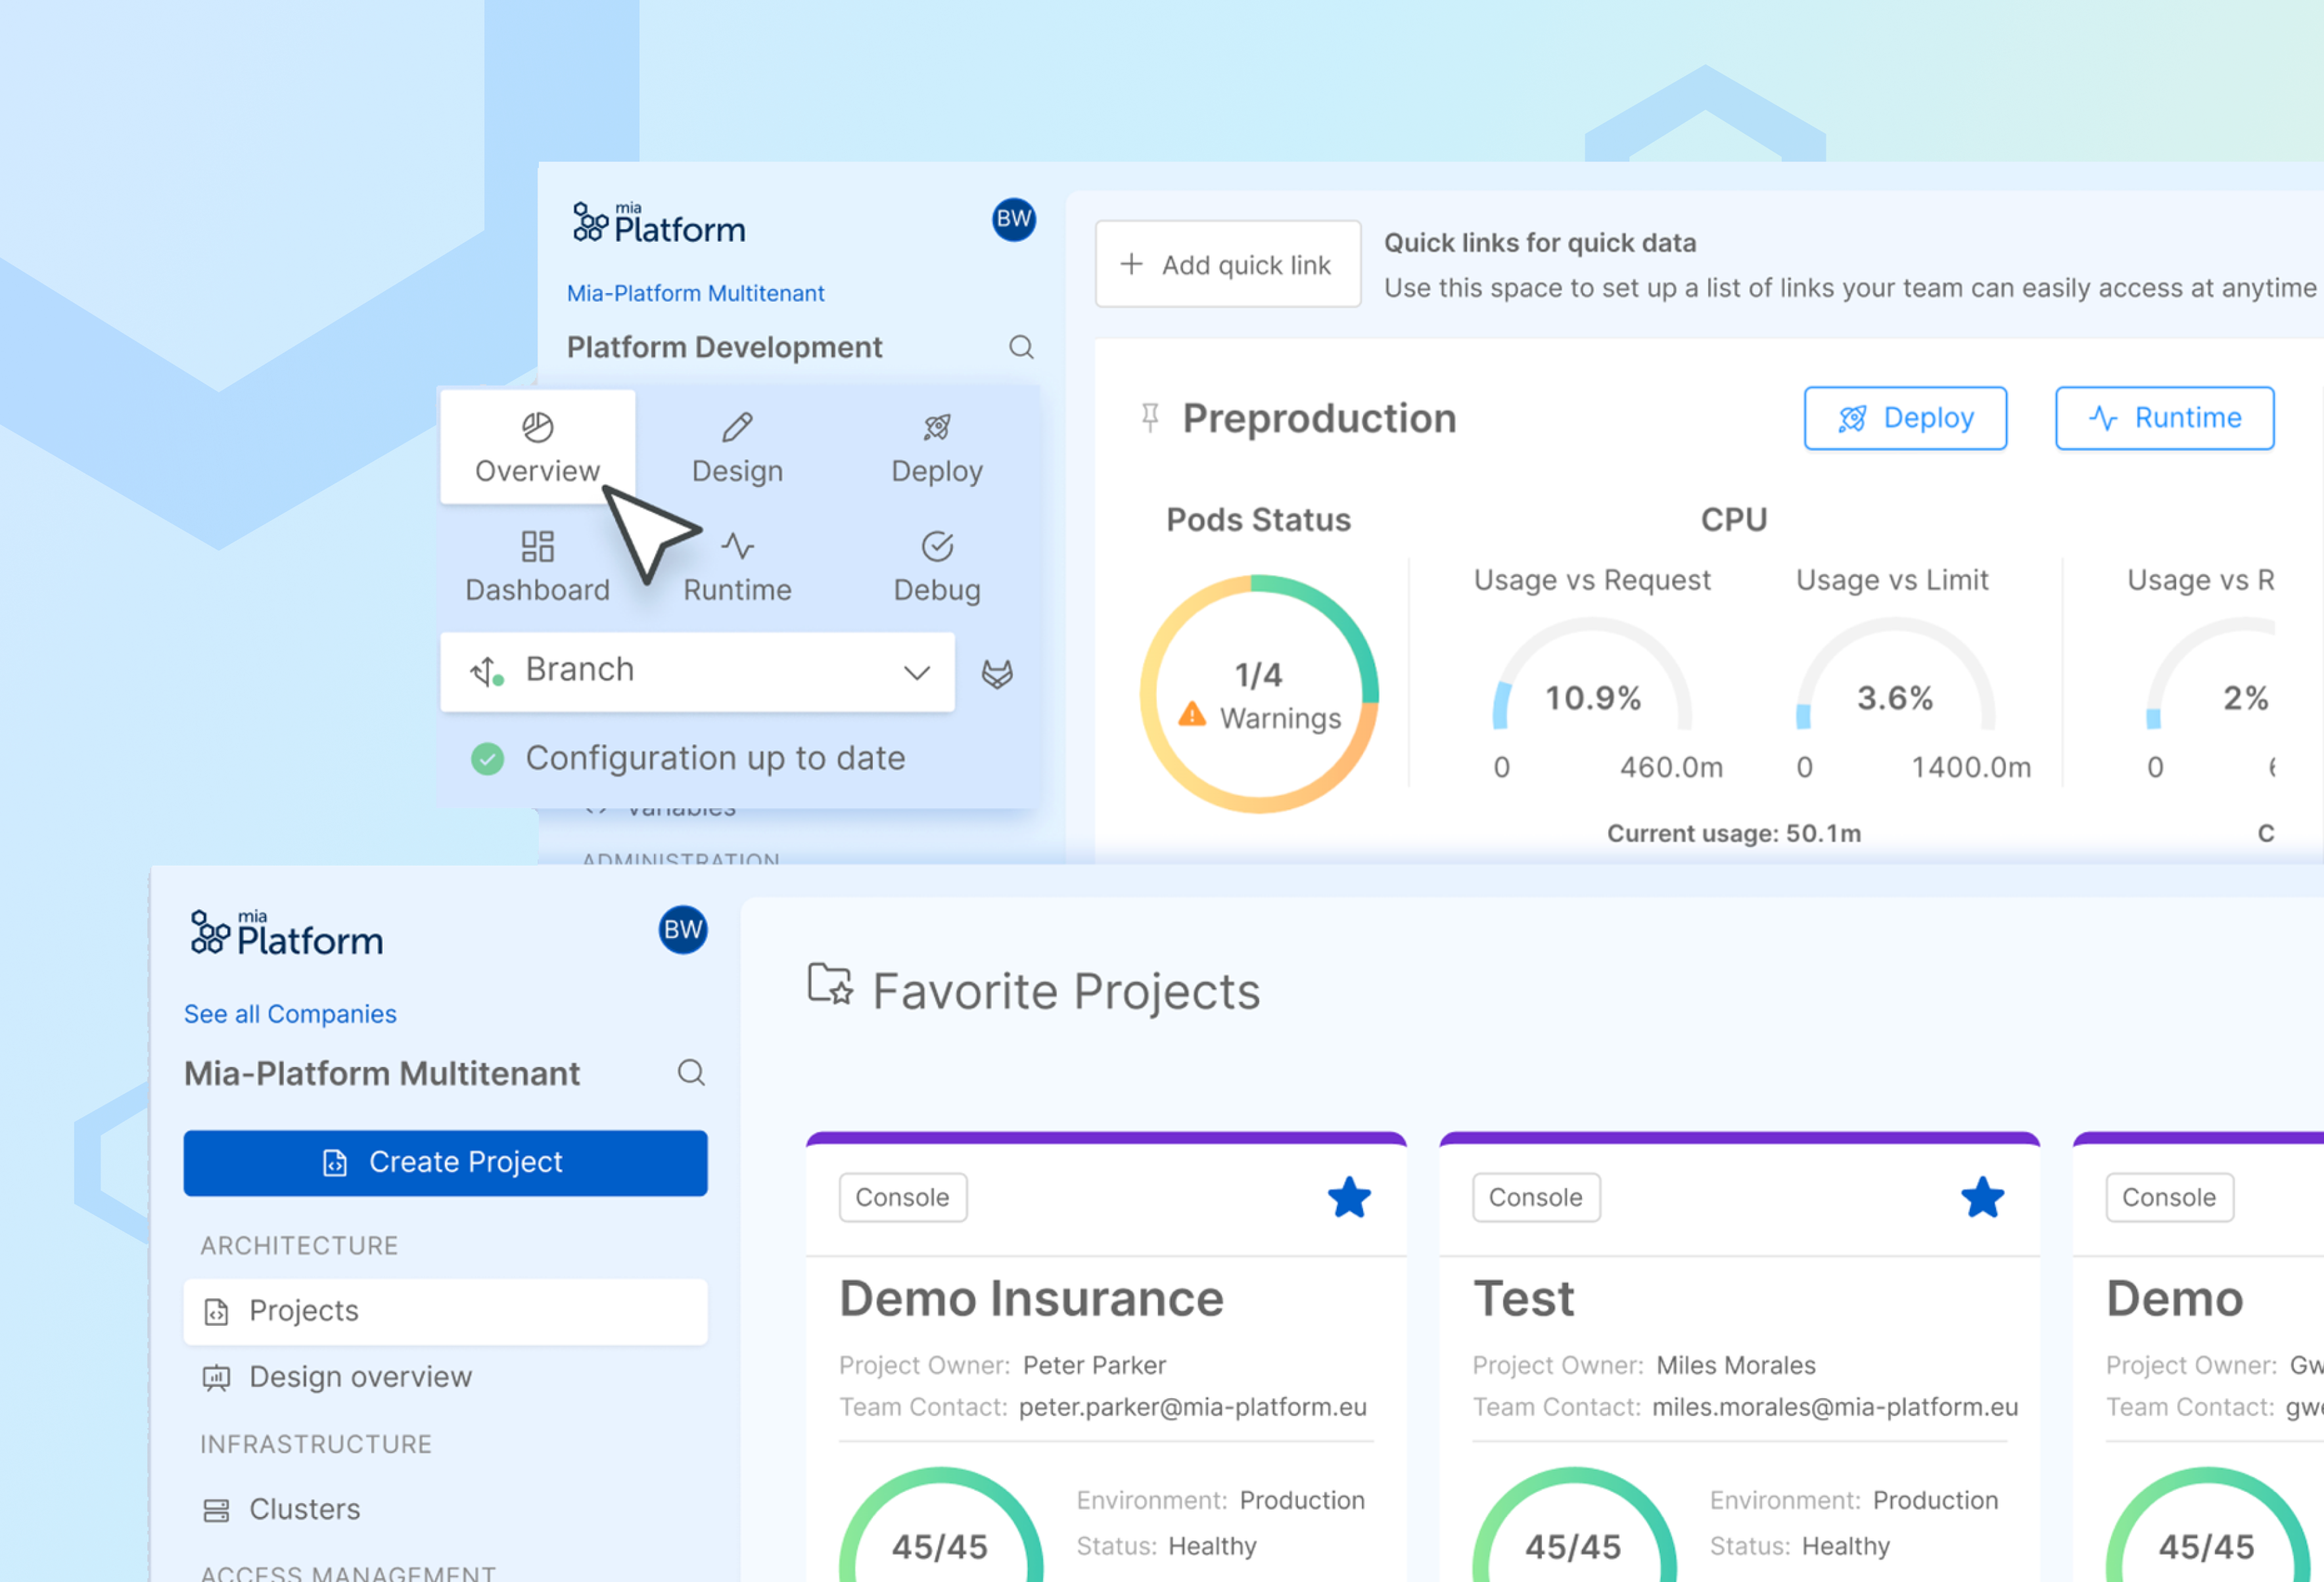Unfavorite the Demo Insurance project star

(1349, 1197)
